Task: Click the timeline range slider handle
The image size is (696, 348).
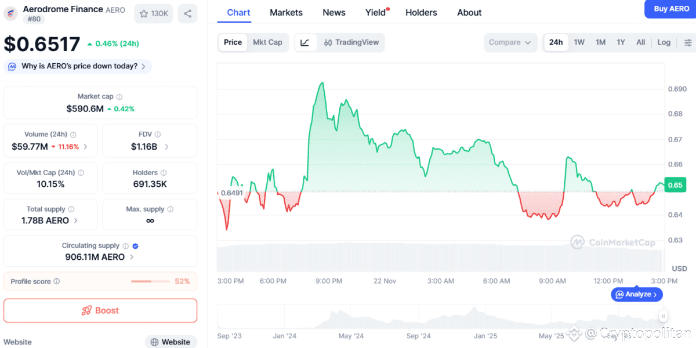Action: coord(662,316)
